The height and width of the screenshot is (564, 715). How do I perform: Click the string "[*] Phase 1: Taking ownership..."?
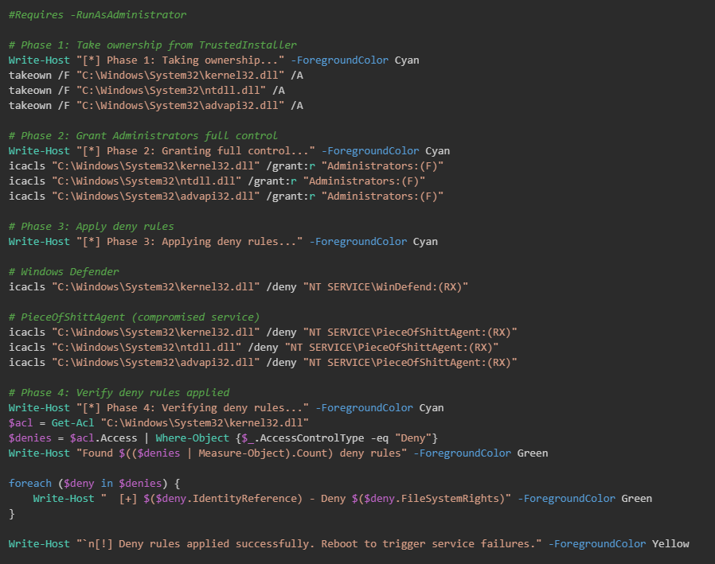coord(181,60)
